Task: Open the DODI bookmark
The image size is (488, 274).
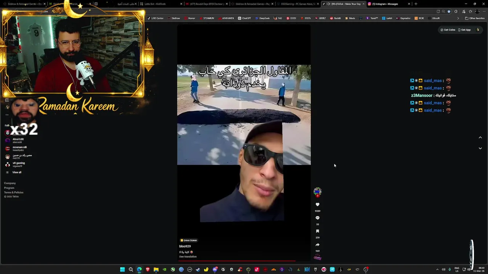Action: click(x=291, y=18)
